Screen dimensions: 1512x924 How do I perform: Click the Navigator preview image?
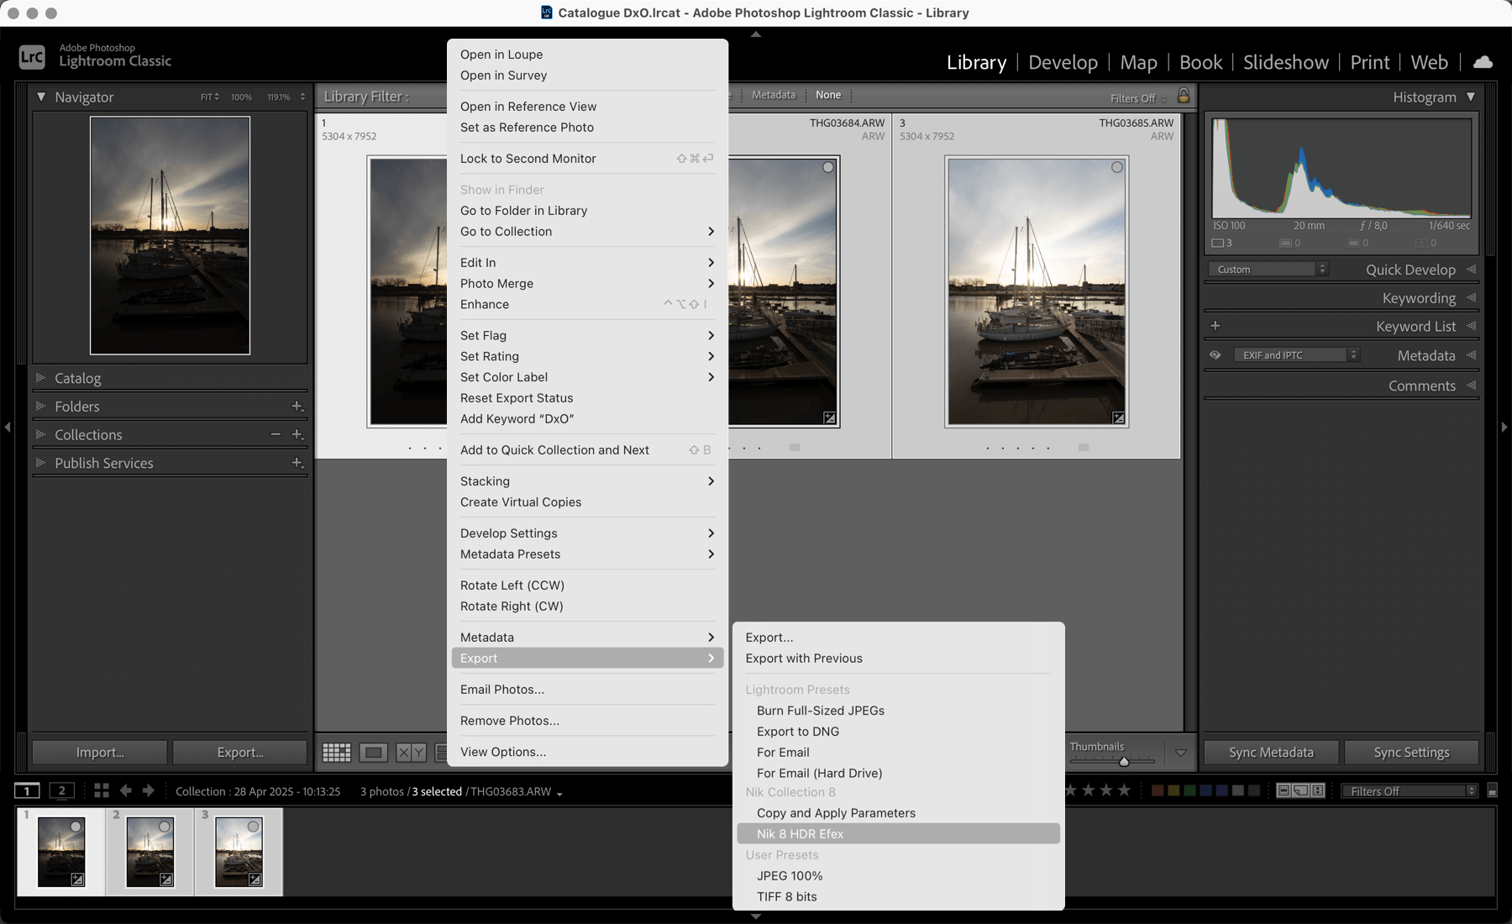170,235
